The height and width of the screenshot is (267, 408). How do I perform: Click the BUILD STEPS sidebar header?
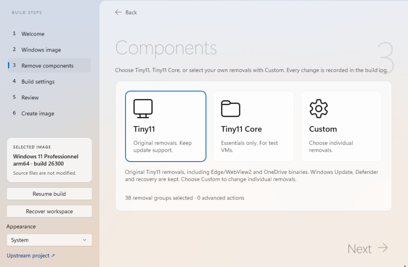[27, 13]
